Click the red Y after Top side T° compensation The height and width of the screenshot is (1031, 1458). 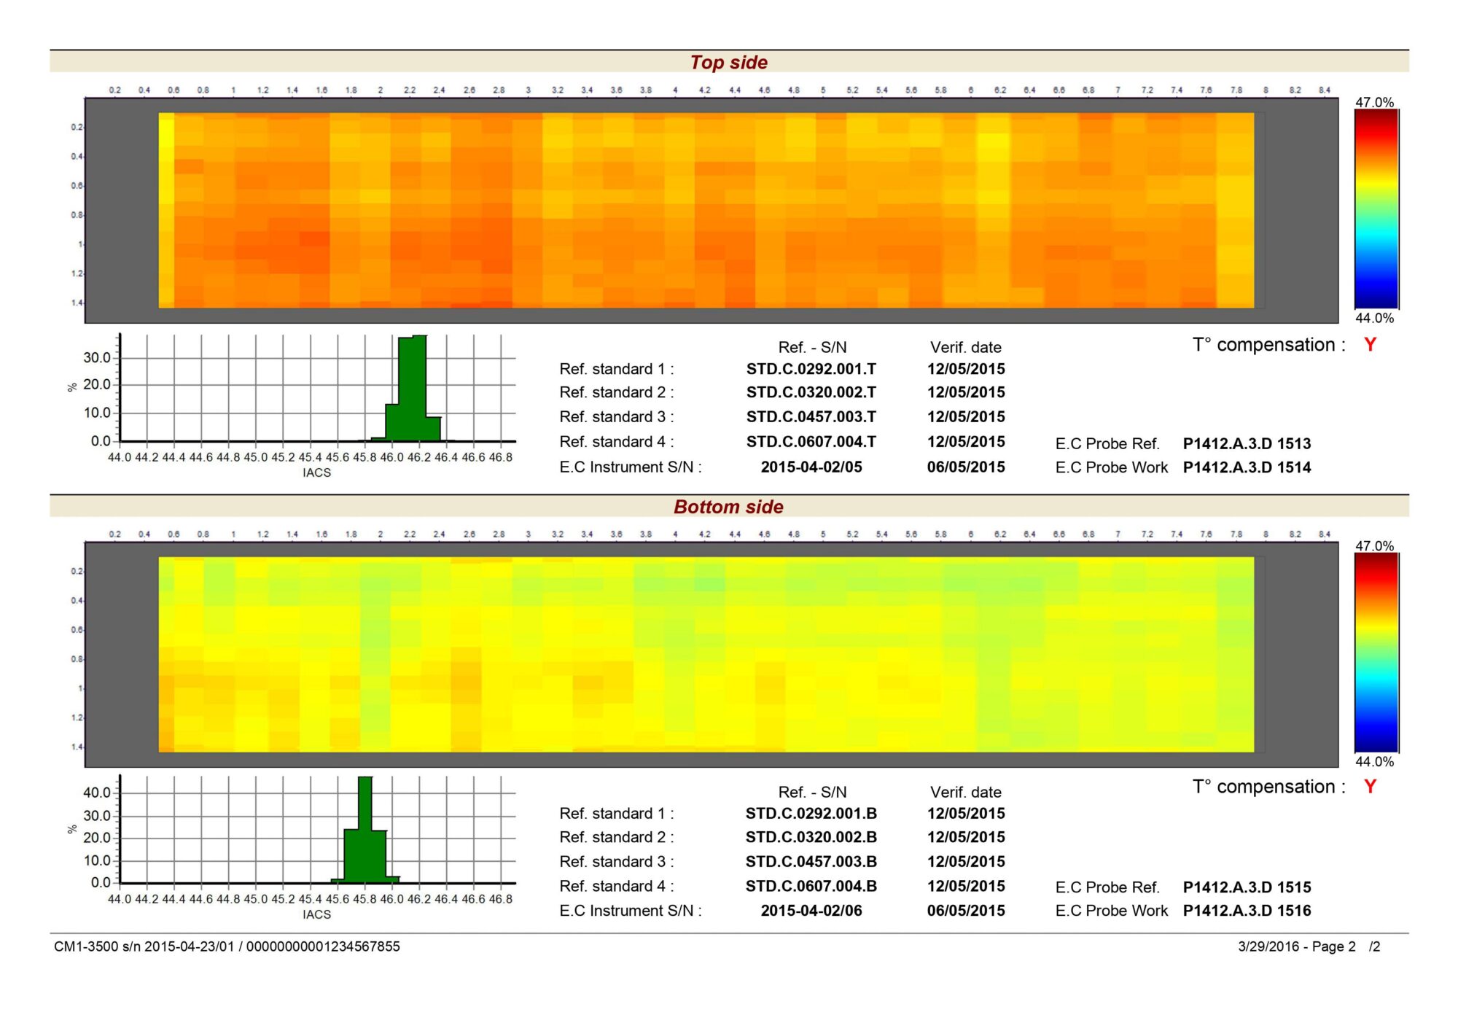click(x=1370, y=345)
